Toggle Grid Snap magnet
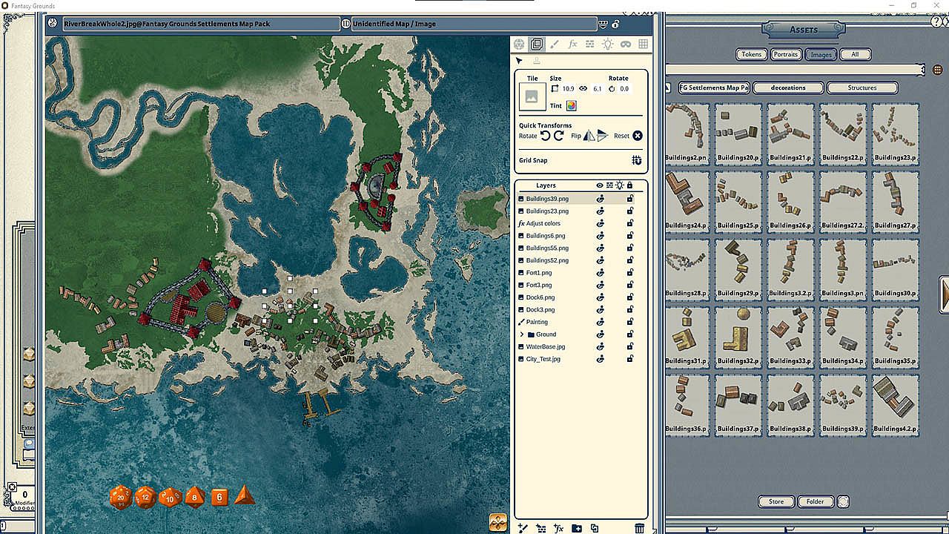Viewport: 949px width, 534px height. (636, 160)
